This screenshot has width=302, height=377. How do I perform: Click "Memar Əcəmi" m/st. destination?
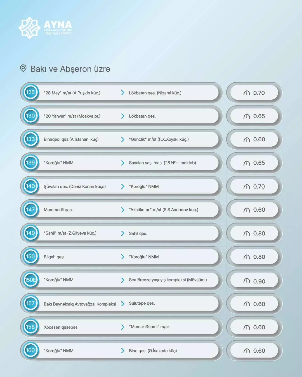[x=149, y=327]
